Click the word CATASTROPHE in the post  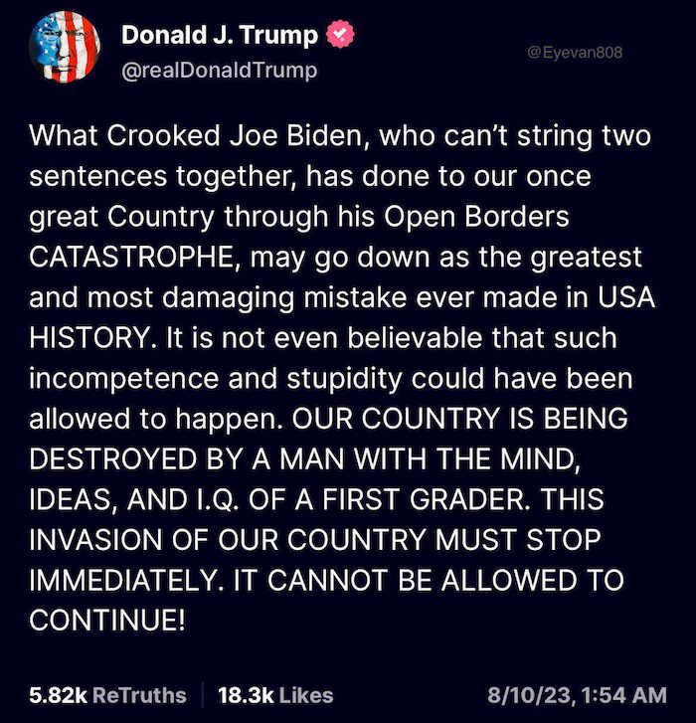tap(132, 258)
